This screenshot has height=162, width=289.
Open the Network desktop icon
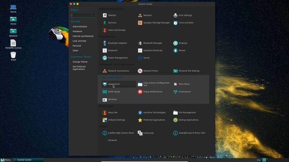click(x=13, y=33)
